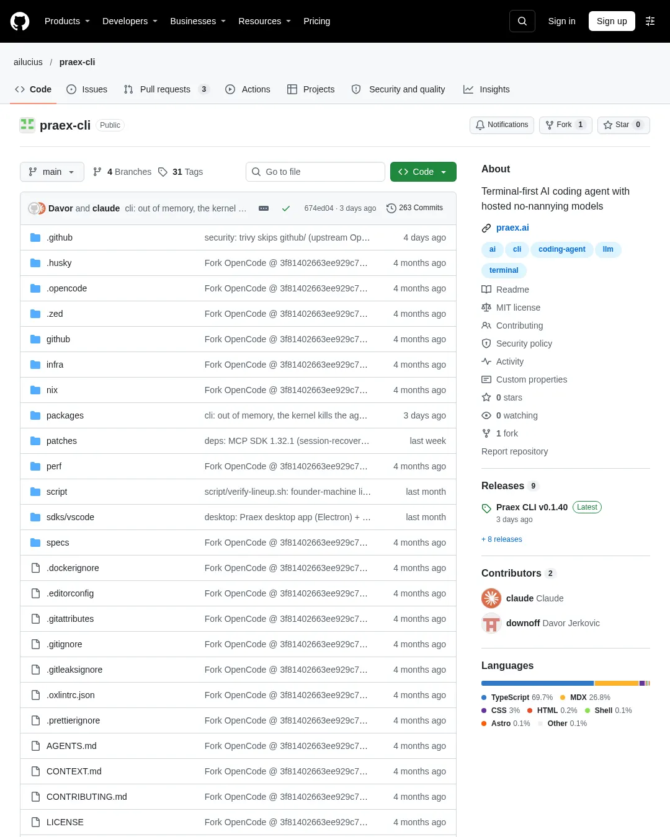Open the praex.ai website link
Viewport: 670px width, 837px height.
[512, 228]
